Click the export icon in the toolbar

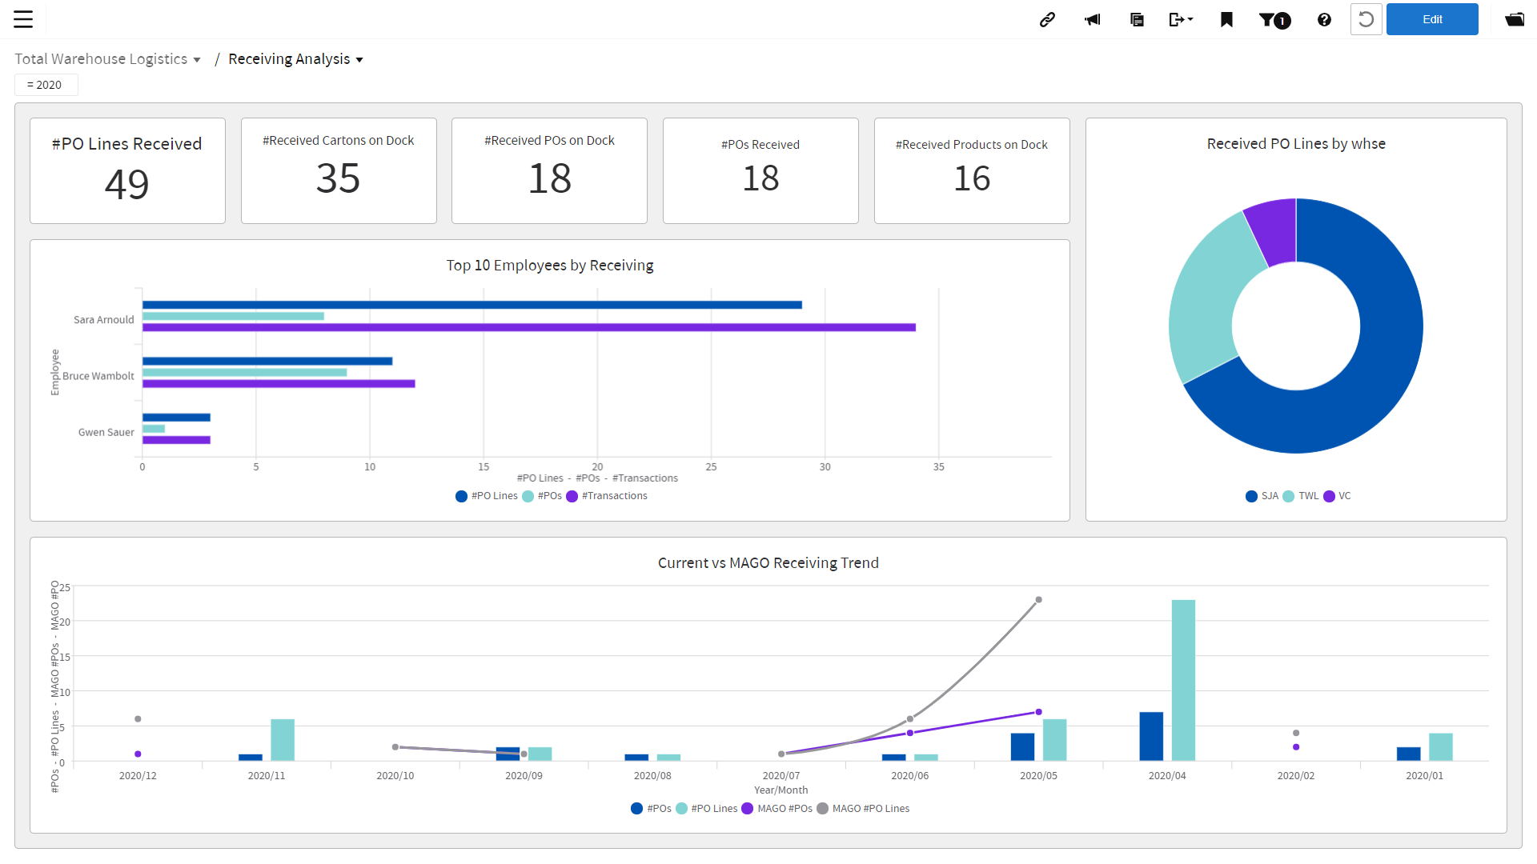click(x=1176, y=19)
